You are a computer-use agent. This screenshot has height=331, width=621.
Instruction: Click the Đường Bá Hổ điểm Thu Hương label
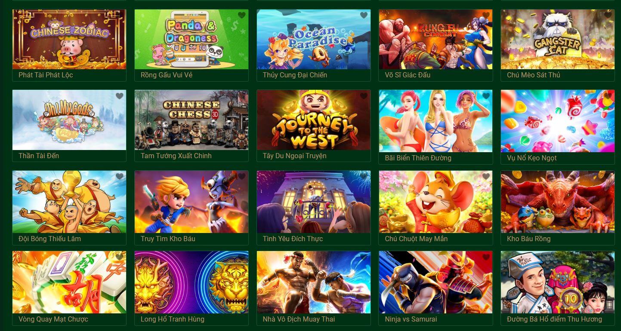pyautogui.click(x=554, y=319)
